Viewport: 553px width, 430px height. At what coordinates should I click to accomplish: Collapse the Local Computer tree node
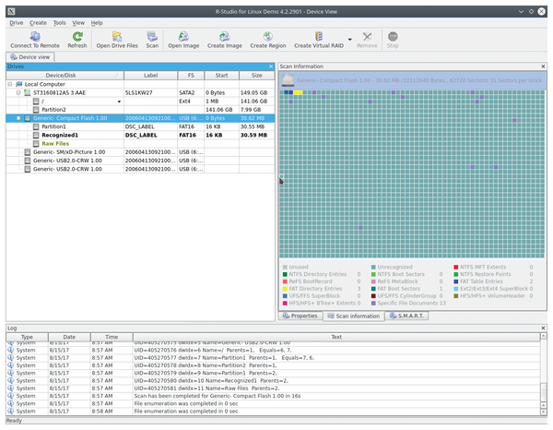click(10, 84)
